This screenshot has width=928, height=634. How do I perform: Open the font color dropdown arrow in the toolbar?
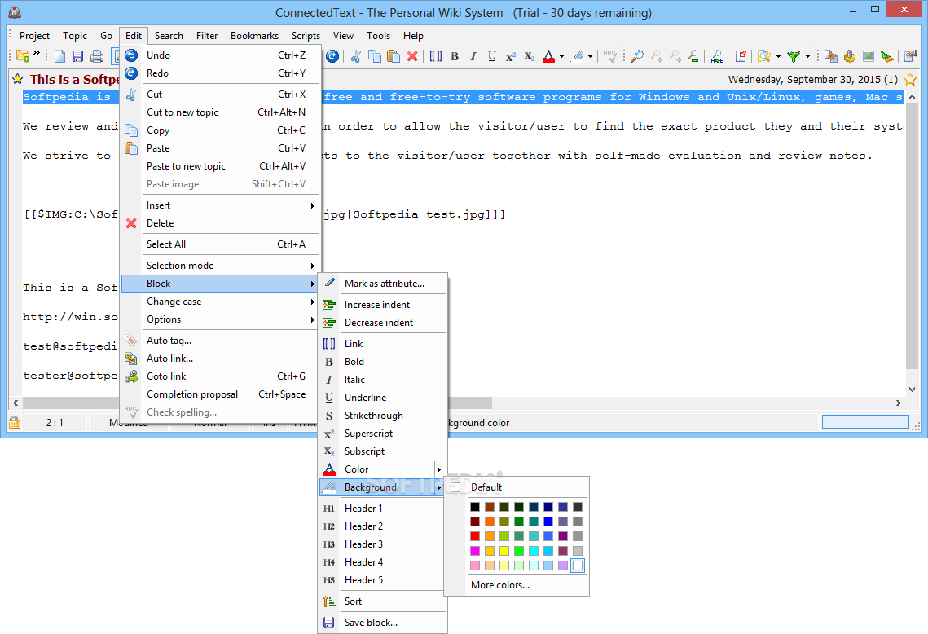(561, 57)
